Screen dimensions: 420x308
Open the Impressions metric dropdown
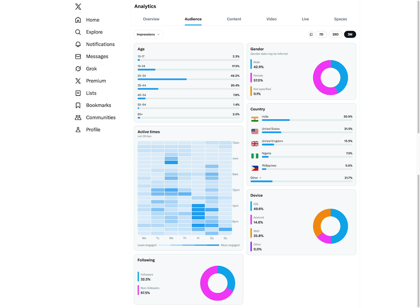[x=148, y=34]
